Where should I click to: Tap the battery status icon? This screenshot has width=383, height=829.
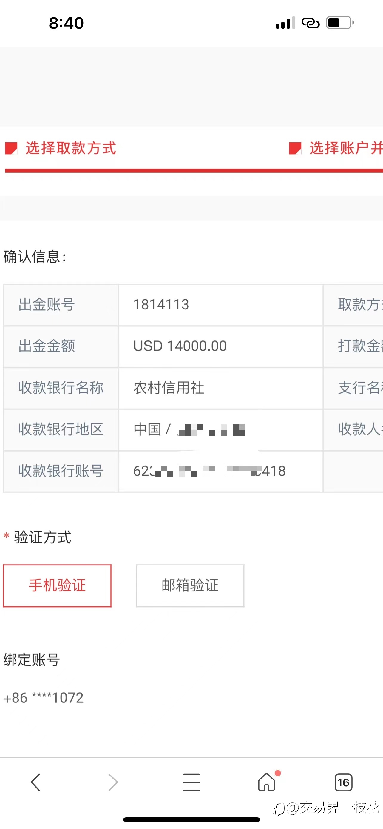pos(340,23)
